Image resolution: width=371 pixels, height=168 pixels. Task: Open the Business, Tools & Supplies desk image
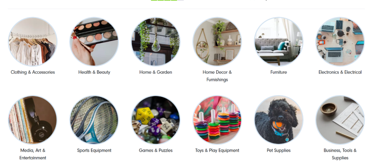[x=340, y=120]
